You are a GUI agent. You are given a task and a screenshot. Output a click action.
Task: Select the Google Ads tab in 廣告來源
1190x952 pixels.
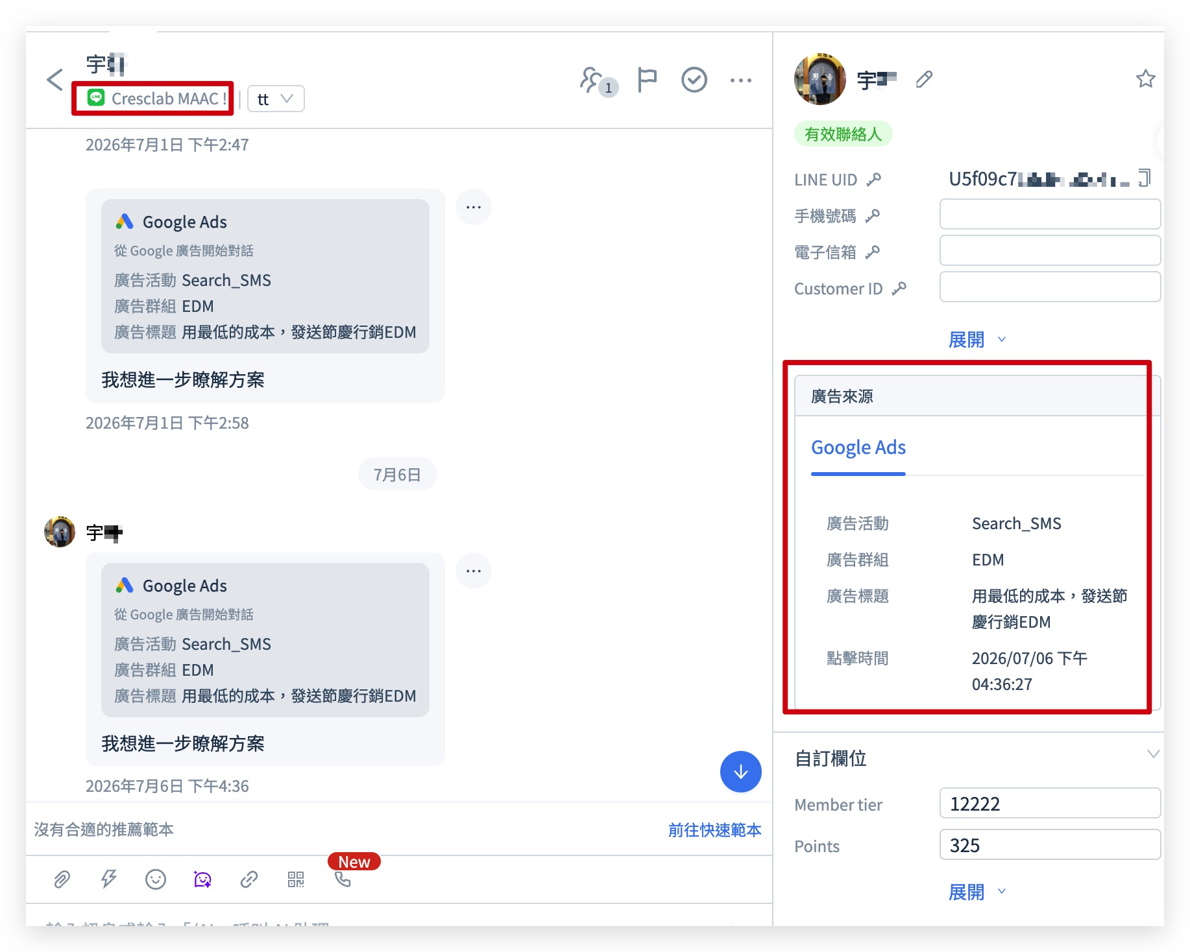coord(858,447)
